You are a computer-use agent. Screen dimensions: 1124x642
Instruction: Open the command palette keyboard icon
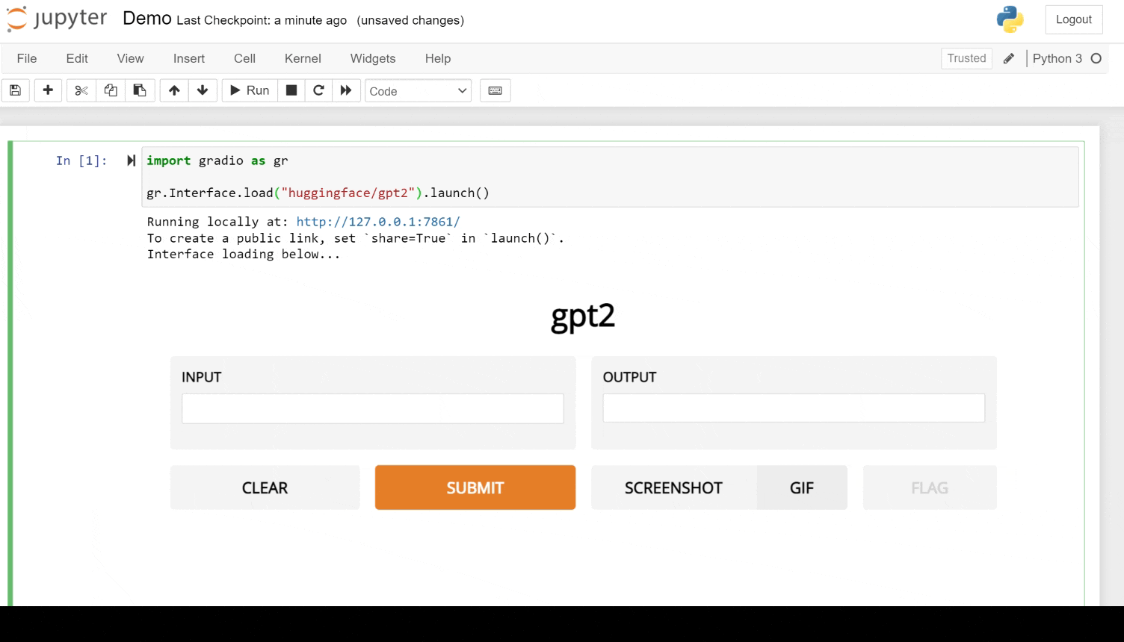point(495,90)
